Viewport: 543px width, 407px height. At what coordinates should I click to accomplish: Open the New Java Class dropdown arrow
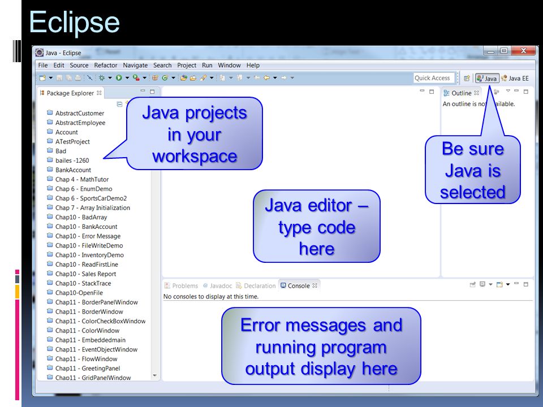tap(173, 78)
